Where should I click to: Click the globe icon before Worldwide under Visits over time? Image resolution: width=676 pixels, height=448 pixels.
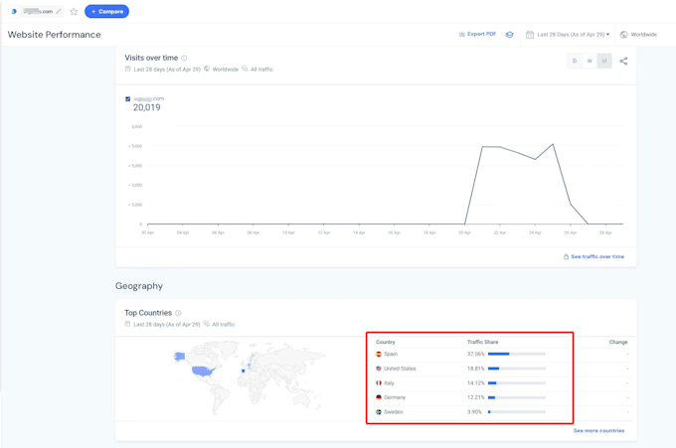point(207,69)
